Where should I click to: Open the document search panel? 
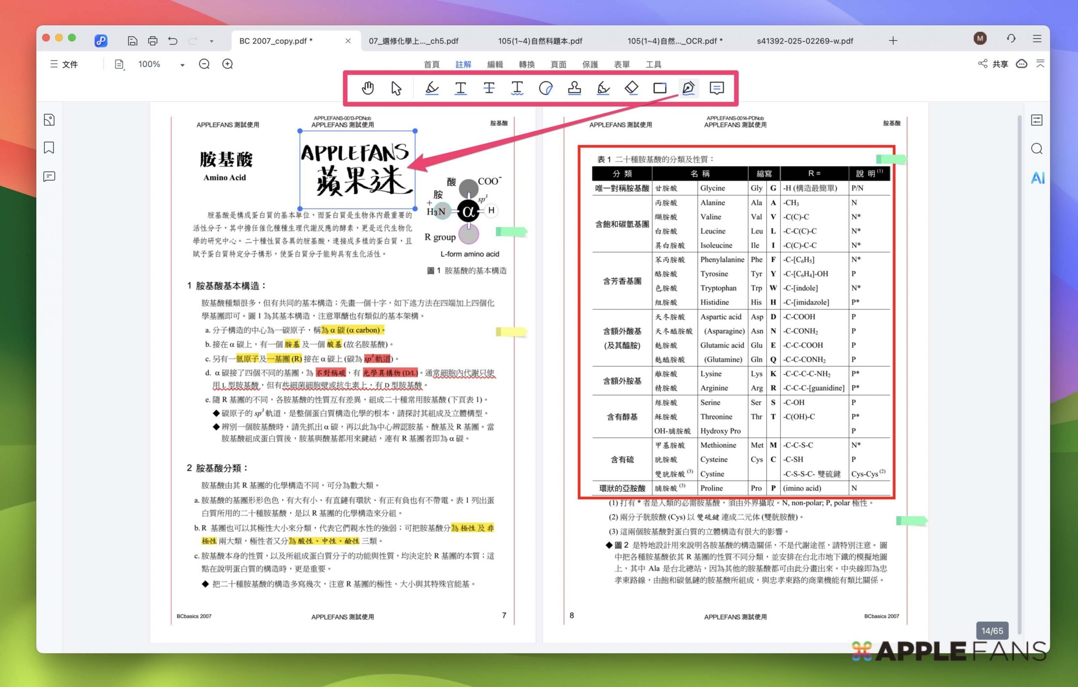coord(1037,149)
